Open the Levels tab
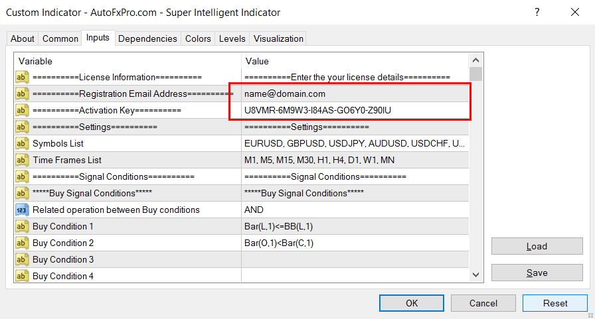The image size is (595, 319). pyautogui.click(x=232, y=38)
